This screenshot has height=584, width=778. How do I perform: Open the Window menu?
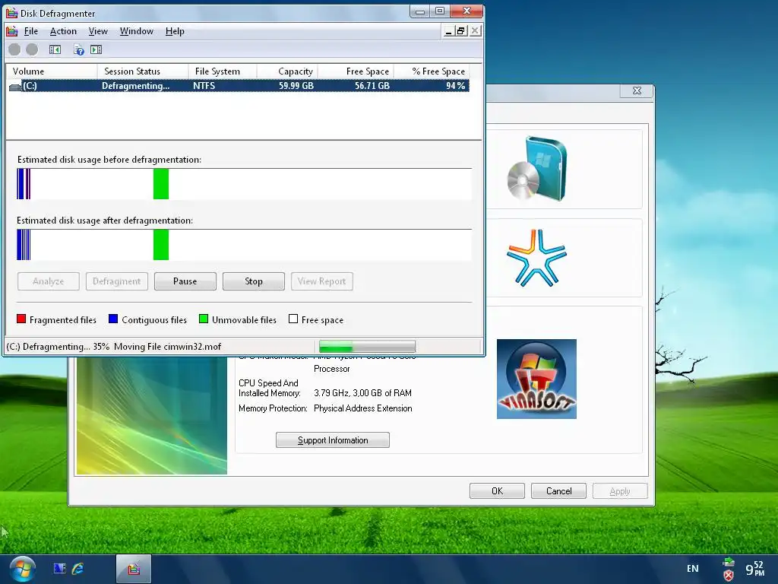click(x=137, y=30)
